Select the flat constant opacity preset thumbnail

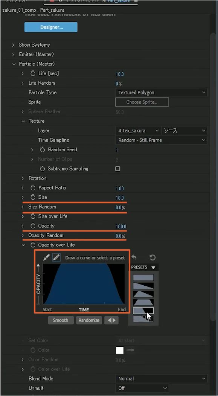143,277
